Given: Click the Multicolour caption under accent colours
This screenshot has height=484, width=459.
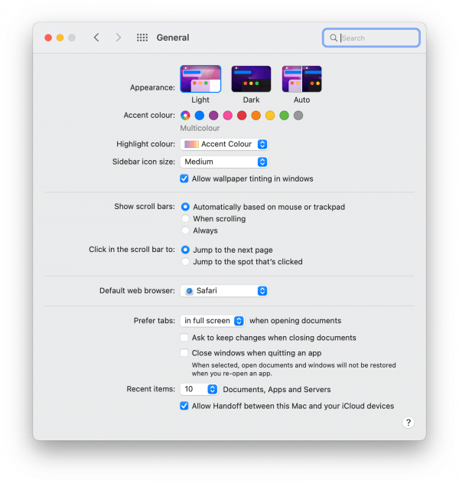Looking at the screenshot, I should (x=200, y=128).
